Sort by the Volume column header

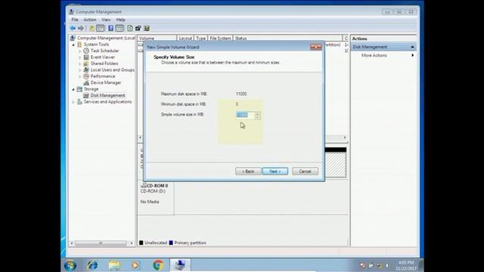click(157, 39)
